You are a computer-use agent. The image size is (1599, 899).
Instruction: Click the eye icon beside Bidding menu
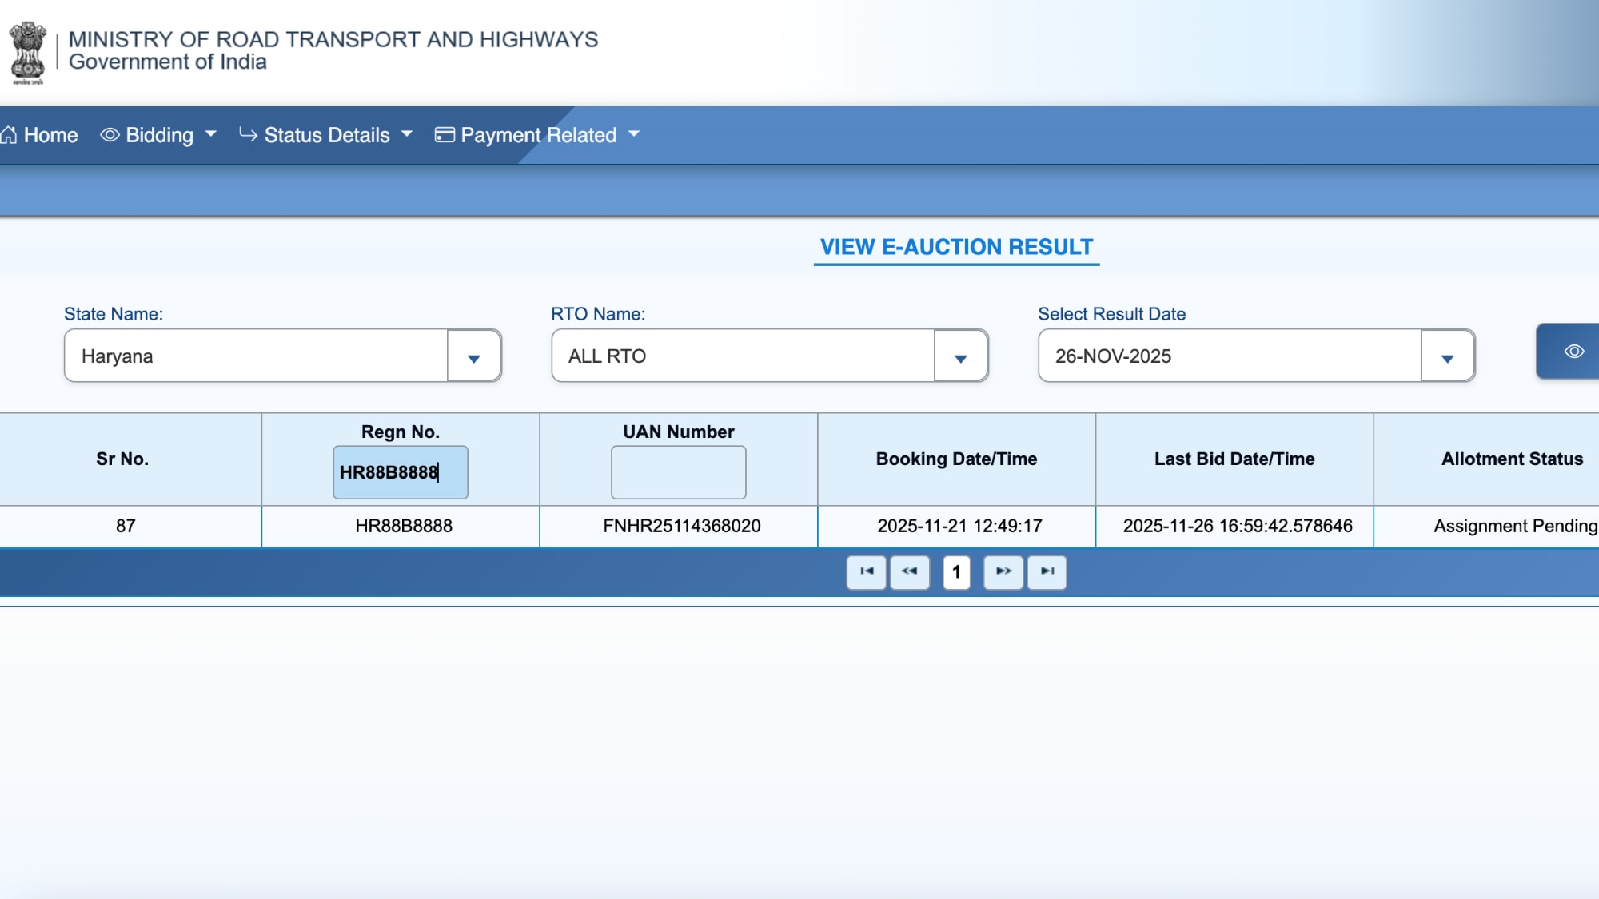click(x=110, y=134)
